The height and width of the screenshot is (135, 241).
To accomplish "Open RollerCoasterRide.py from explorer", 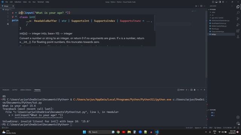I will (x=219, y=26).
